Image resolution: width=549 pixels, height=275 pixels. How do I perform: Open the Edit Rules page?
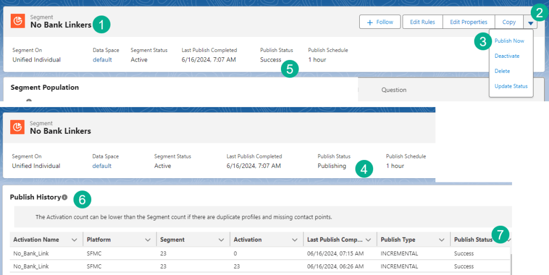422,22
